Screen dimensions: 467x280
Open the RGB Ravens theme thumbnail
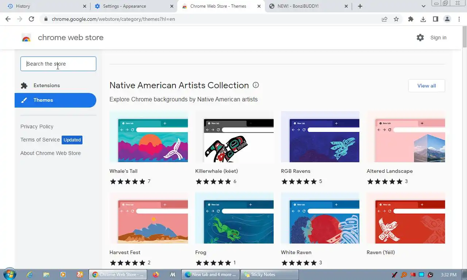320,137
